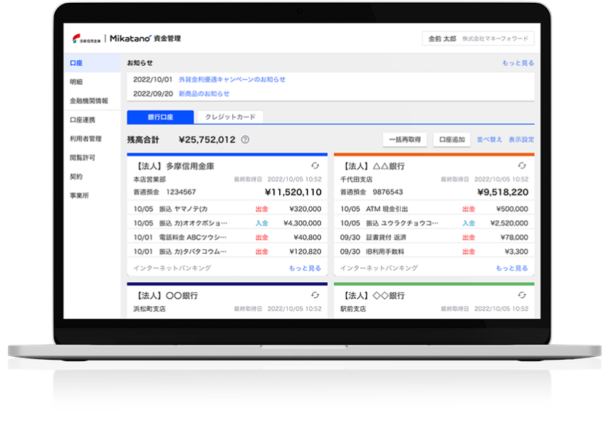Refresh the △△銀行 account card
The image size is (611, 431).
[x=522, y=166]
